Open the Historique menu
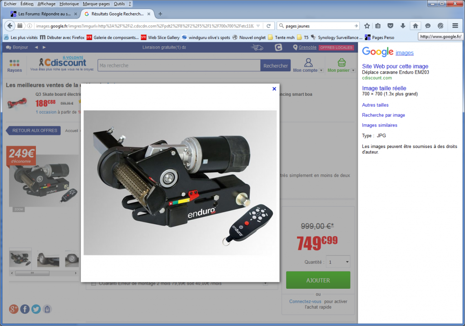Image resolution: width=465 pixels, height=326 pixels. (69, 4)
